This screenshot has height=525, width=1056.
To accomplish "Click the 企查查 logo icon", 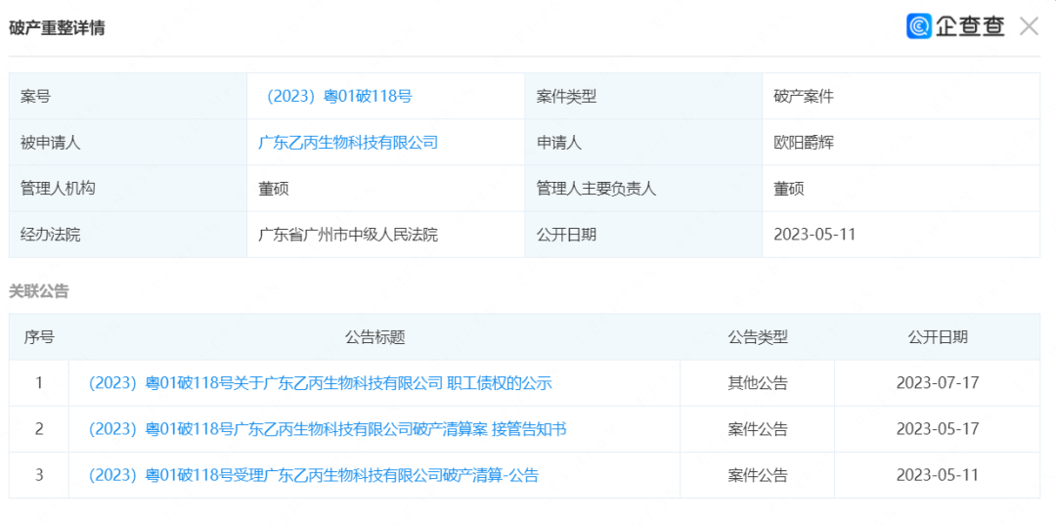I will (918, 26).
